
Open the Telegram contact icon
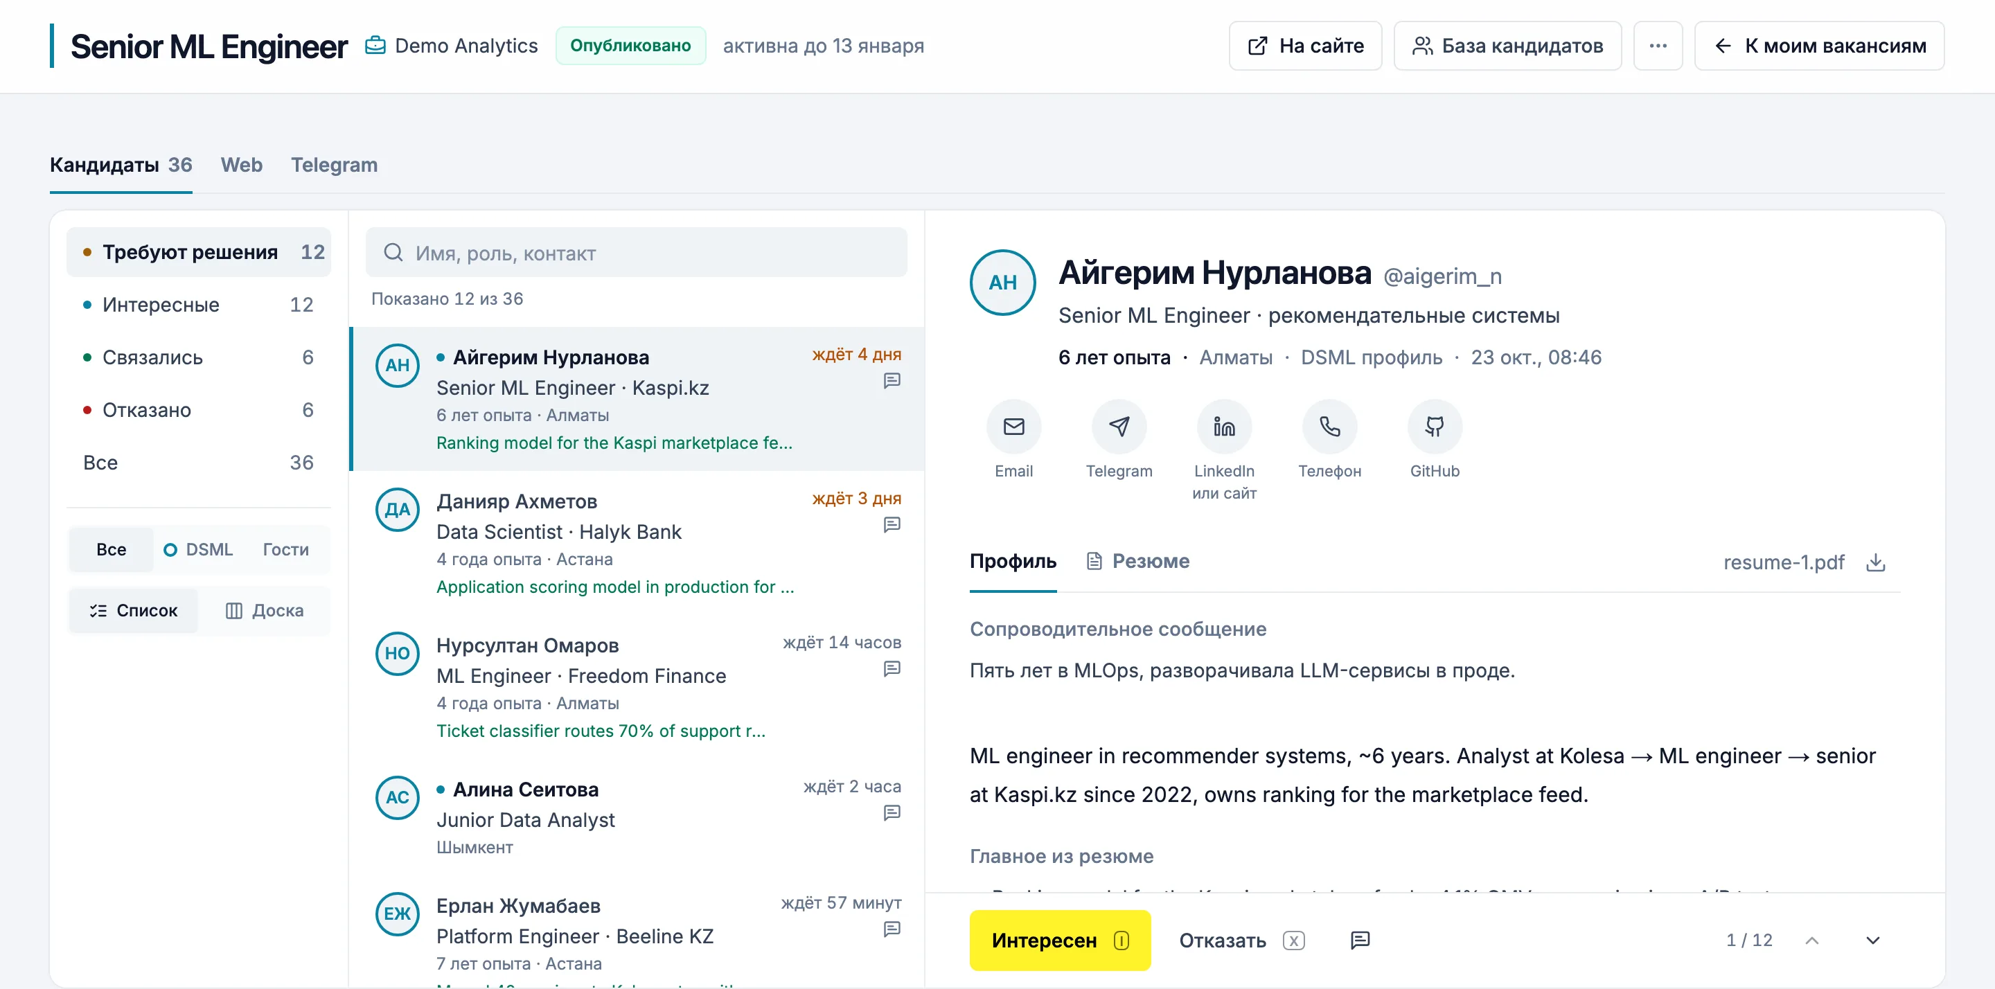coord(1118,427)
